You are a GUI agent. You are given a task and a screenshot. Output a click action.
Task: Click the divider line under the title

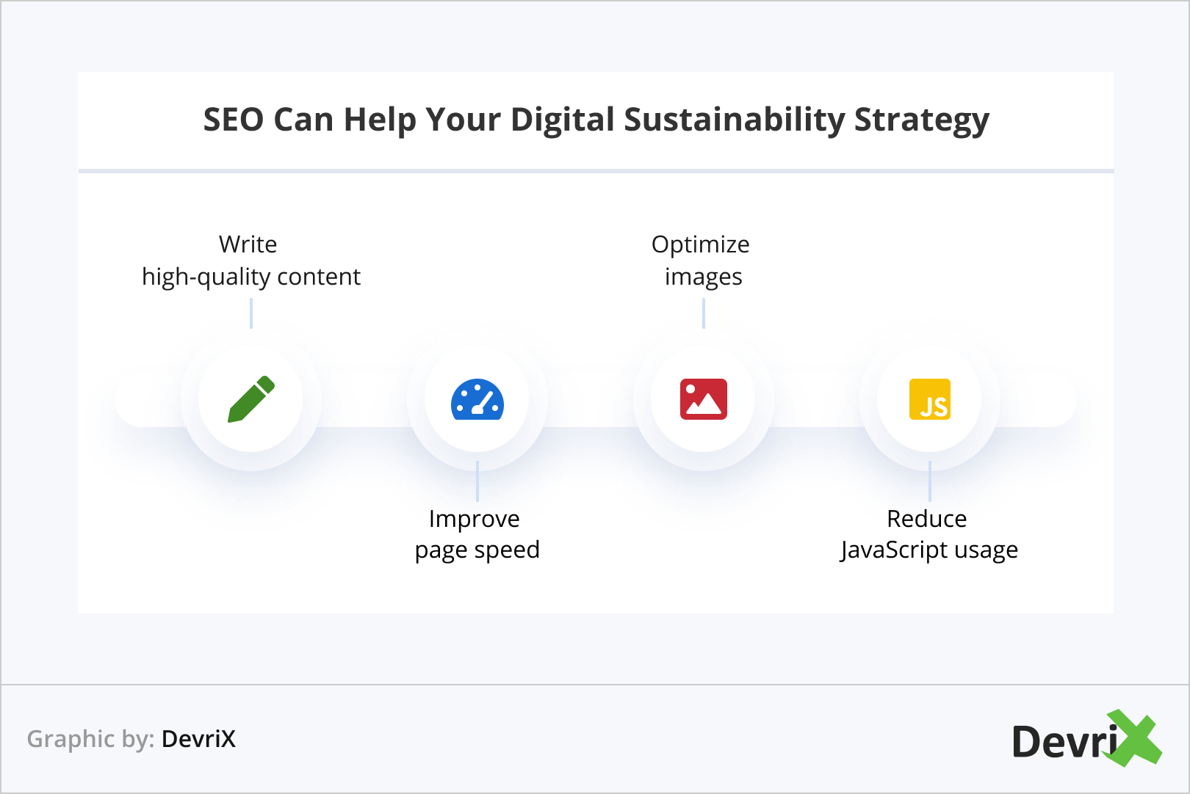(596, 171)
